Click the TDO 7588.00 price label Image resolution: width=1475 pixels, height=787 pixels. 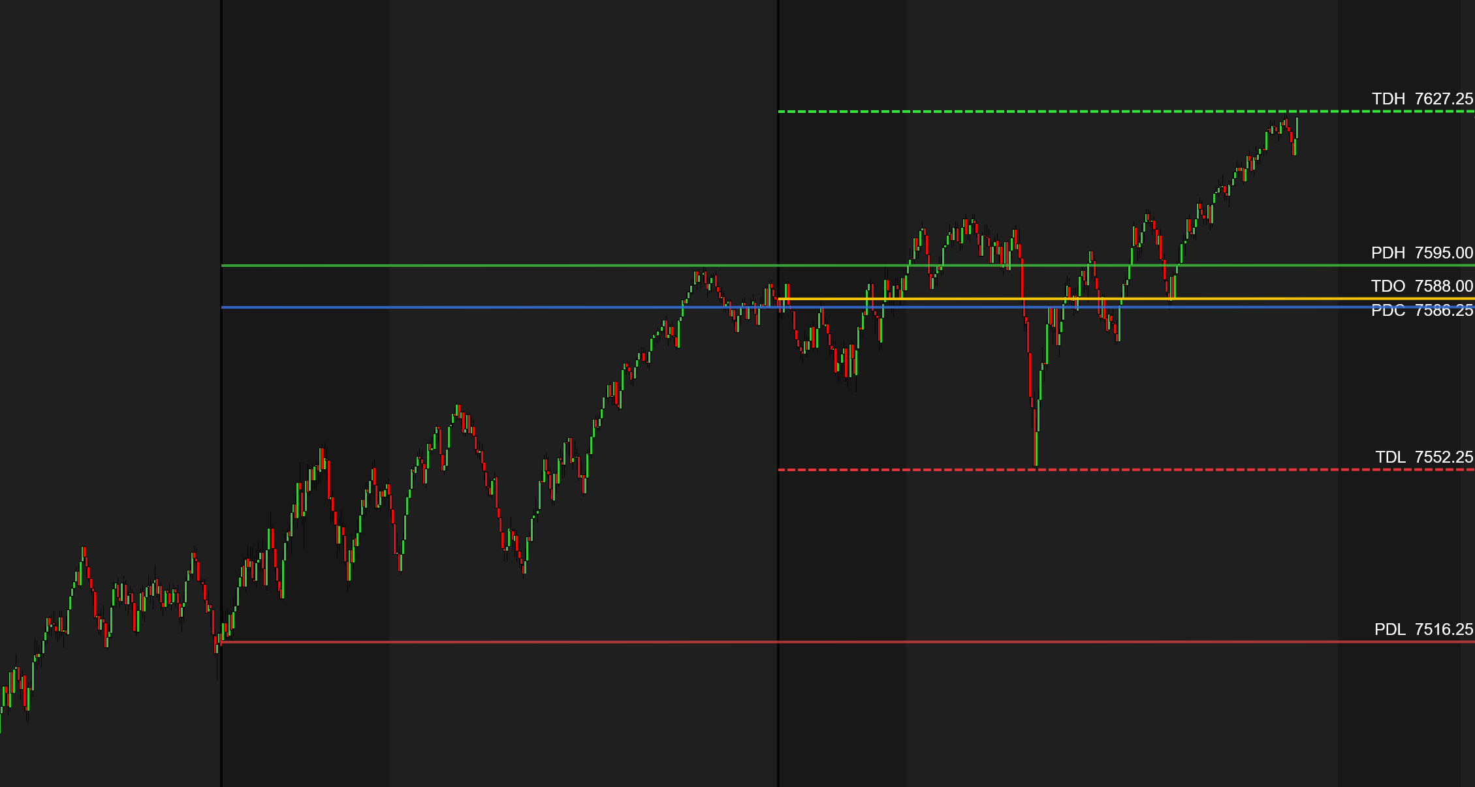pos(1422,286)
